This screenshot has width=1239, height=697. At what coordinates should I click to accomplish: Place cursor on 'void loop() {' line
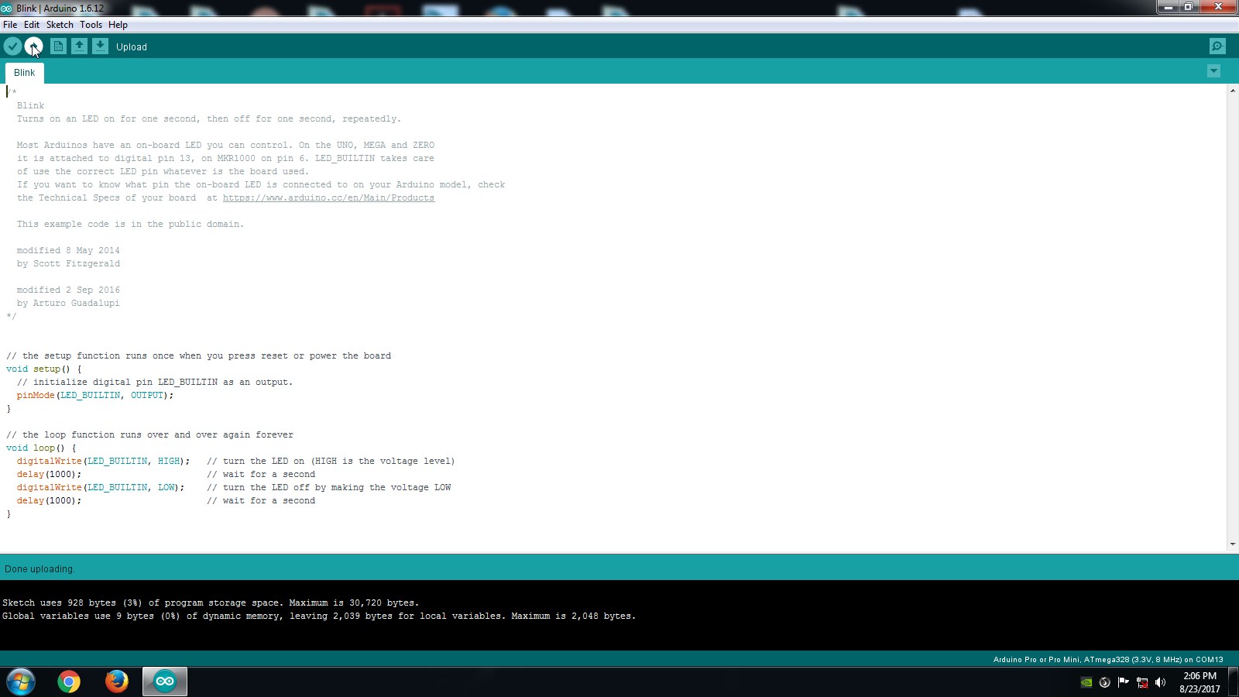click(x=41, y=448)
